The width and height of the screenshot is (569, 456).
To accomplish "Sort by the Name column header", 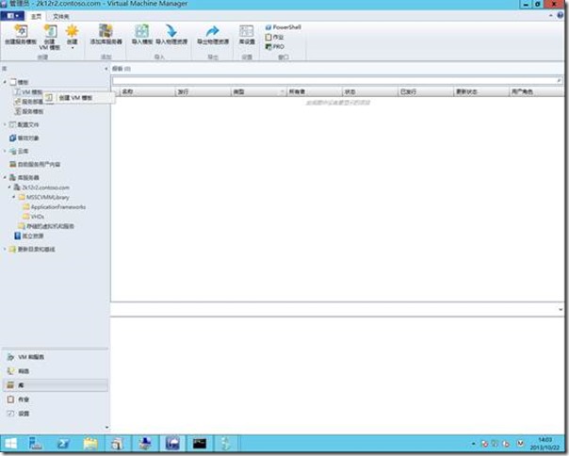I will pos(147,91).
